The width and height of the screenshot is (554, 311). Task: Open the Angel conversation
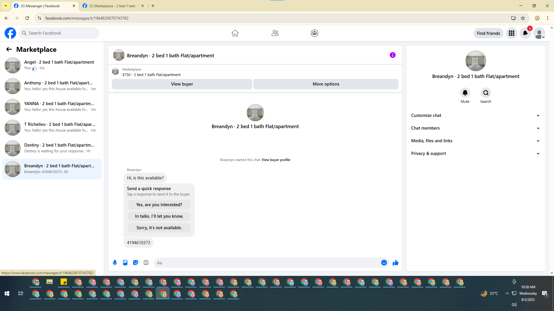point(52,65)
